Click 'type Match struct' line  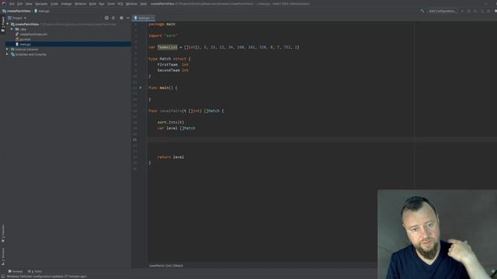pyautogui.click(x=169, y=59)
